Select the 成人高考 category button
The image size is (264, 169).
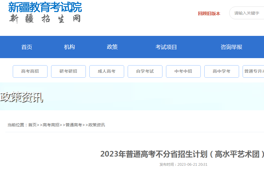pyautogui.click(x=107, y=71)
